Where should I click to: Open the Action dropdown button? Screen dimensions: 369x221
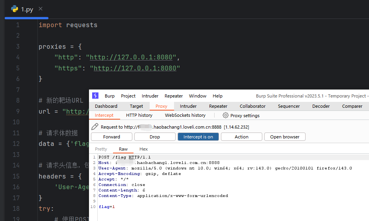point(241,137)
